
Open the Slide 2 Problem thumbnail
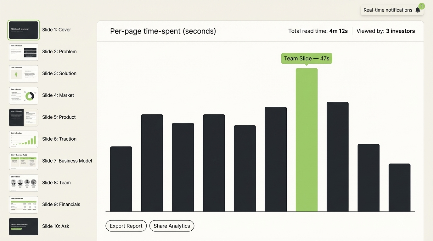(24, 52)
